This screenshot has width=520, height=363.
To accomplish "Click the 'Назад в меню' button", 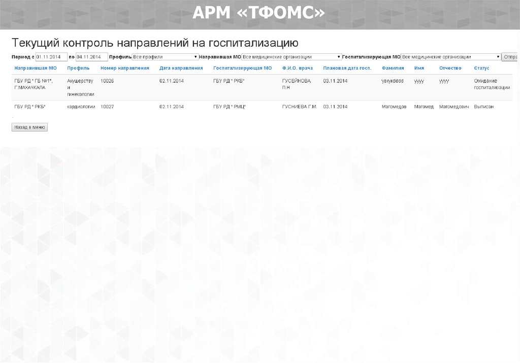I will click(x=29, y=127).
